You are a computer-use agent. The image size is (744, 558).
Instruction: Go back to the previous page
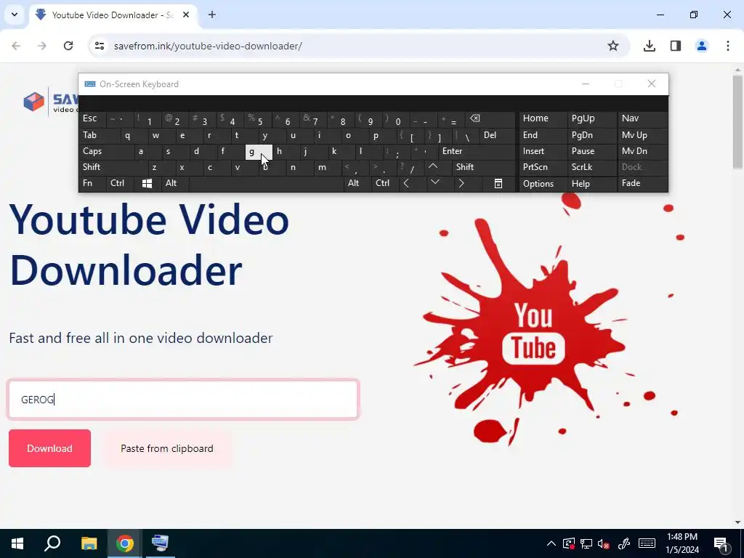tap(16, 46)
